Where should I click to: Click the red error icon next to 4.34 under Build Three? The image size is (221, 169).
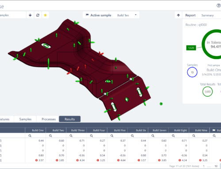(77, 160)
